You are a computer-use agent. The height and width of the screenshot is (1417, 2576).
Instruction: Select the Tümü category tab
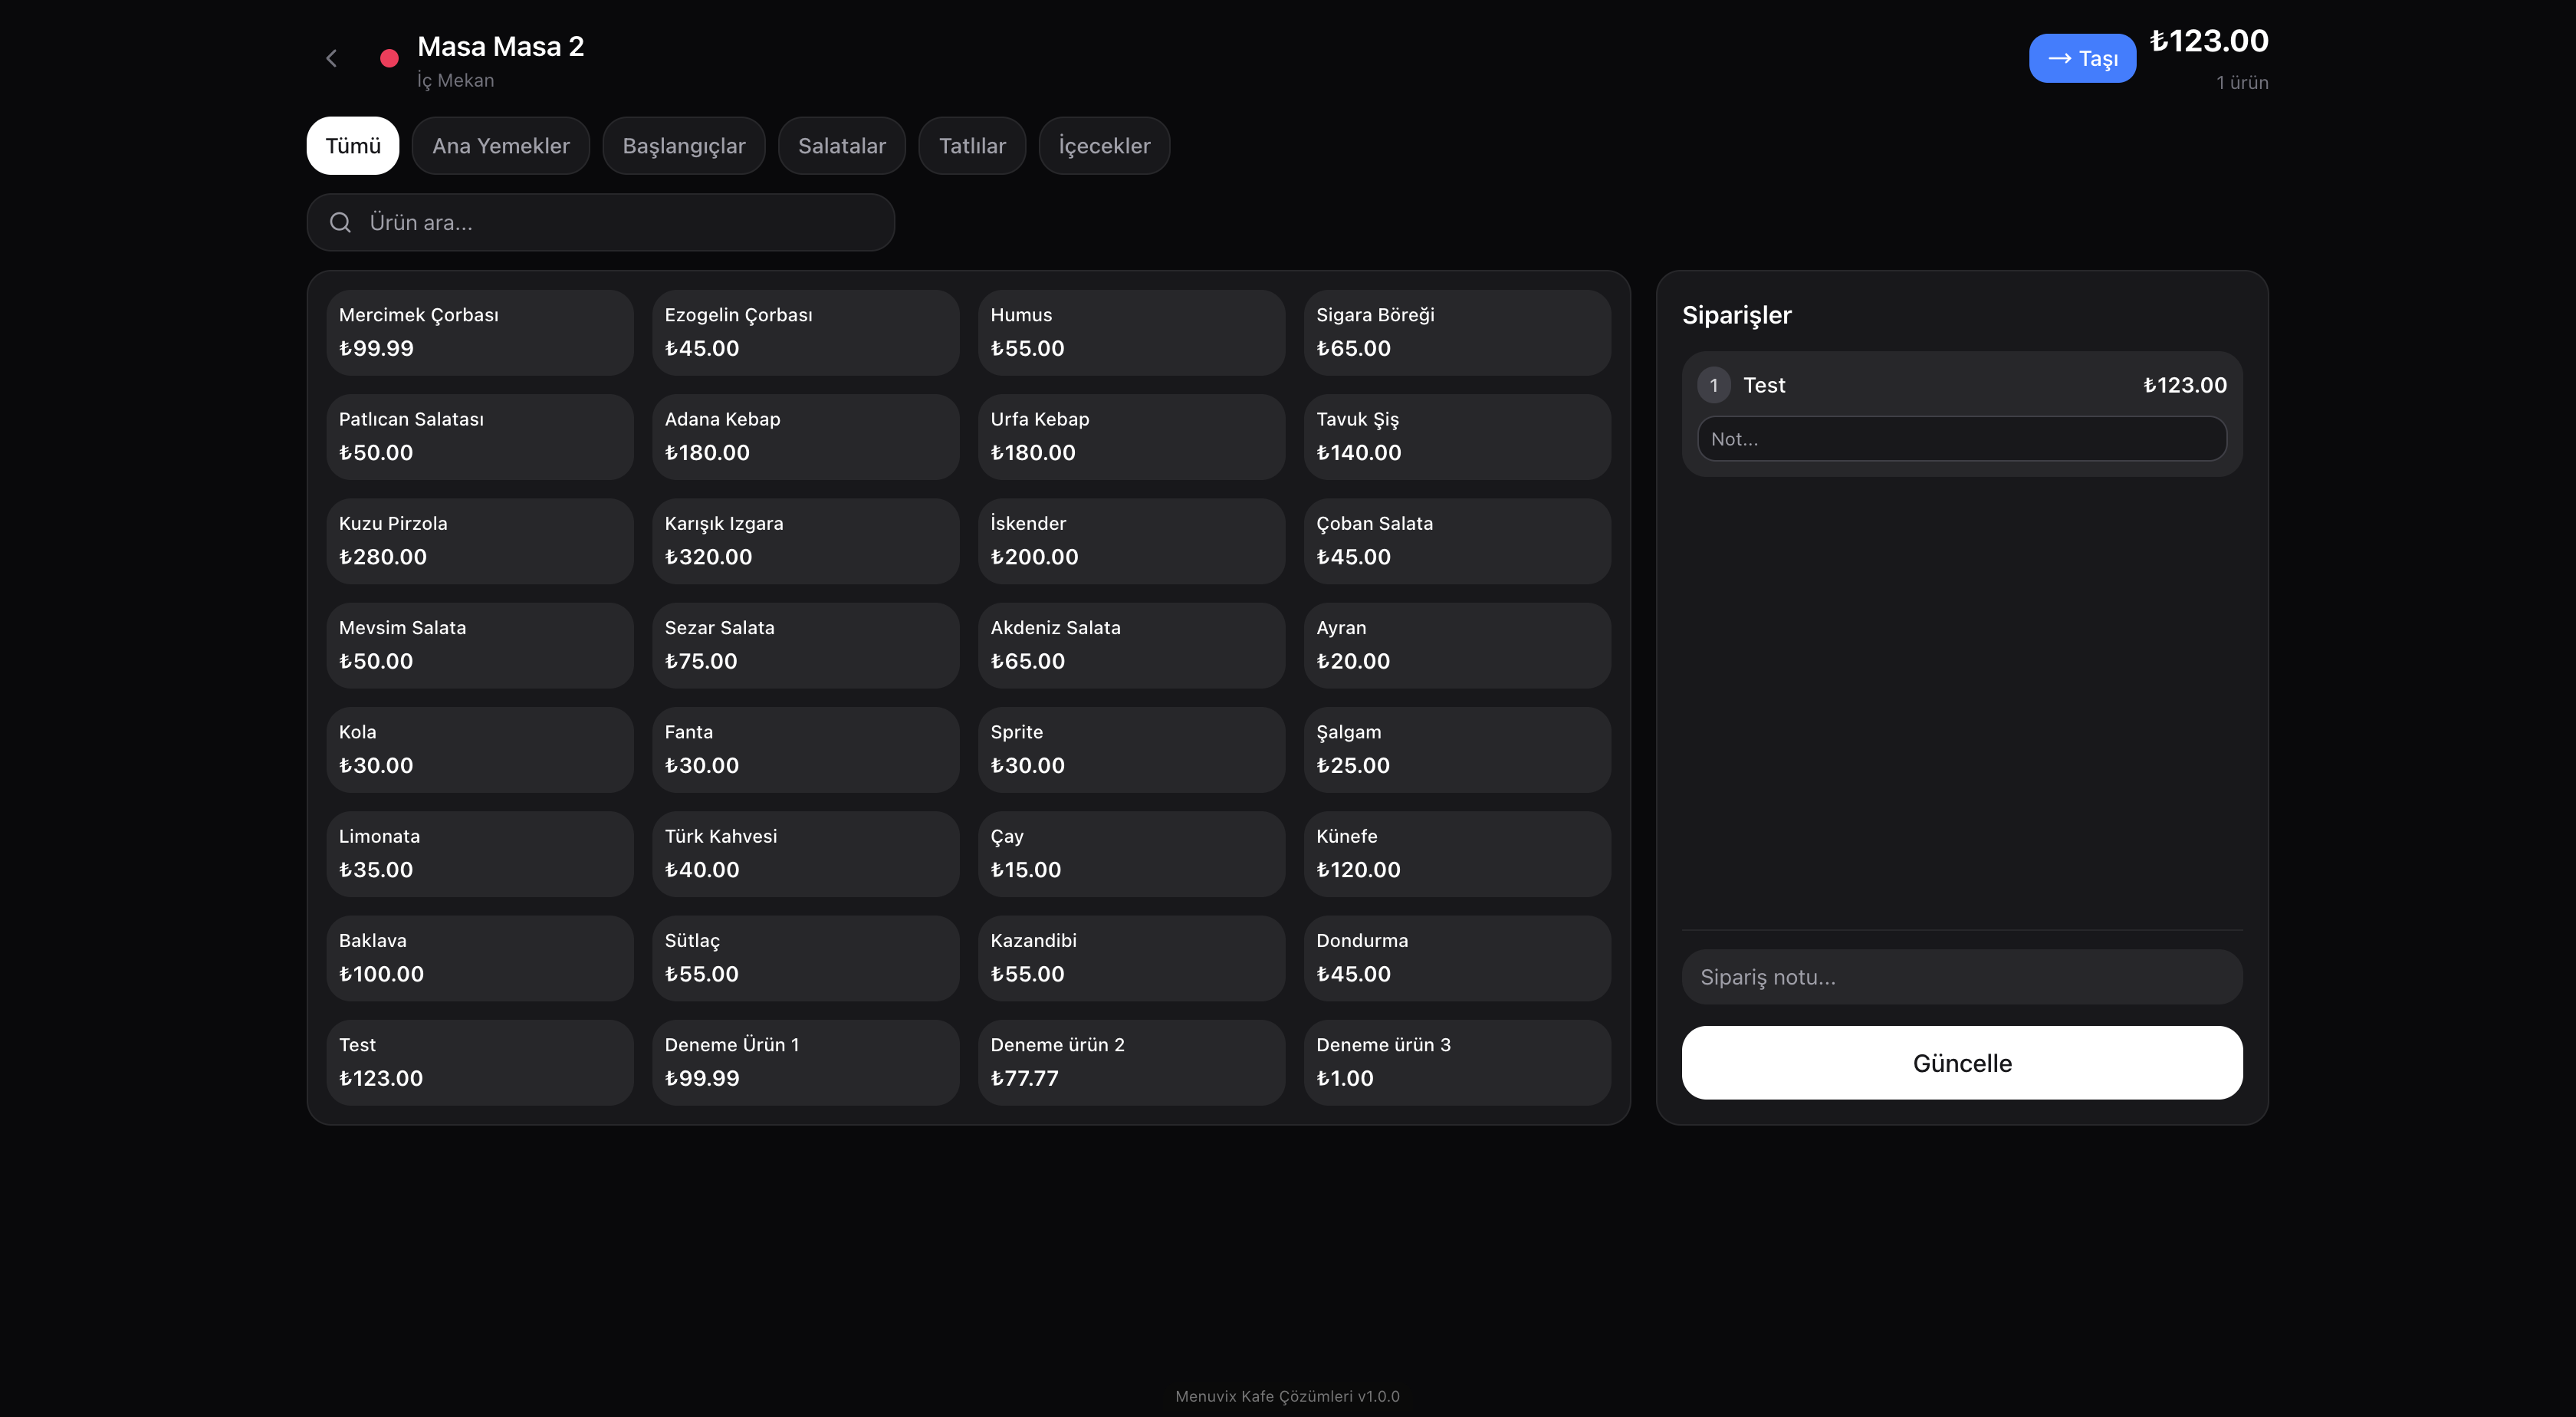pos(352,146)
